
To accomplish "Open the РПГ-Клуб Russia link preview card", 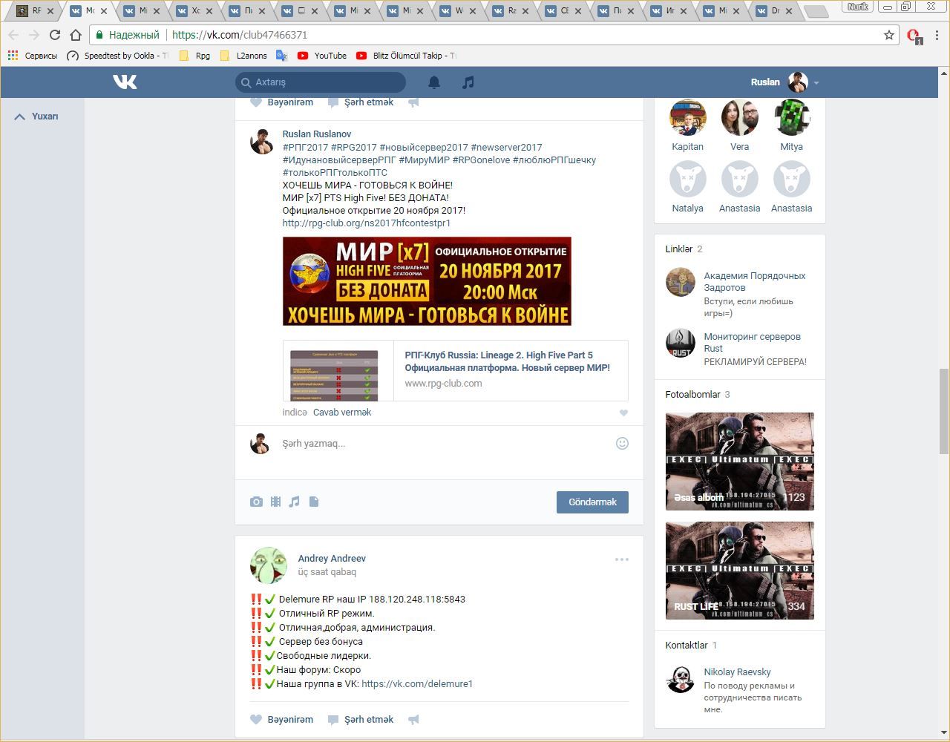I will tap(456, 370).
